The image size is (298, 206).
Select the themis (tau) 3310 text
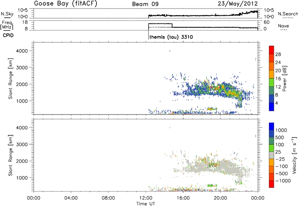point(171,37)
